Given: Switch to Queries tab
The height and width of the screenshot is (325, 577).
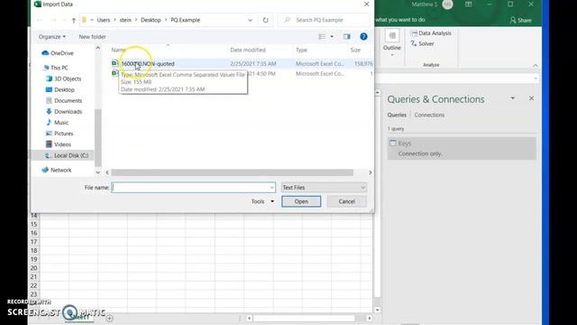Looking at the screenshot, I should pos(397,115).
